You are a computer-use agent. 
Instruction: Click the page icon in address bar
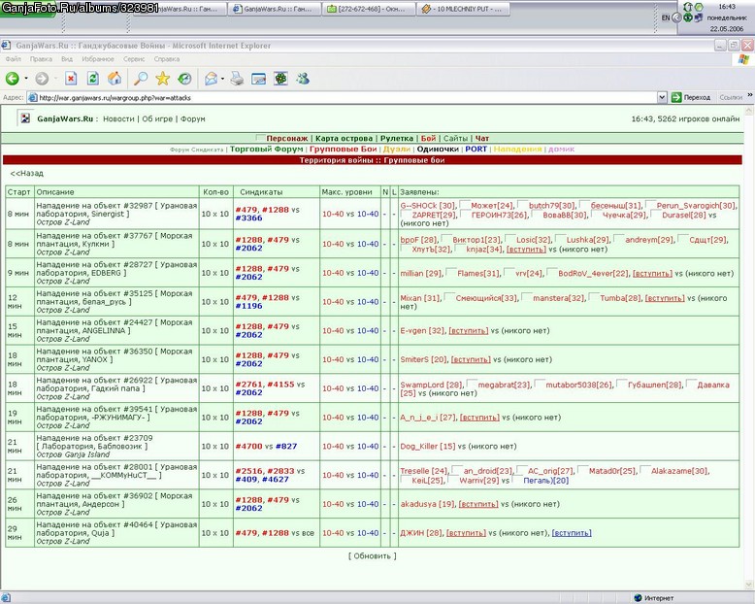[33, 98]
